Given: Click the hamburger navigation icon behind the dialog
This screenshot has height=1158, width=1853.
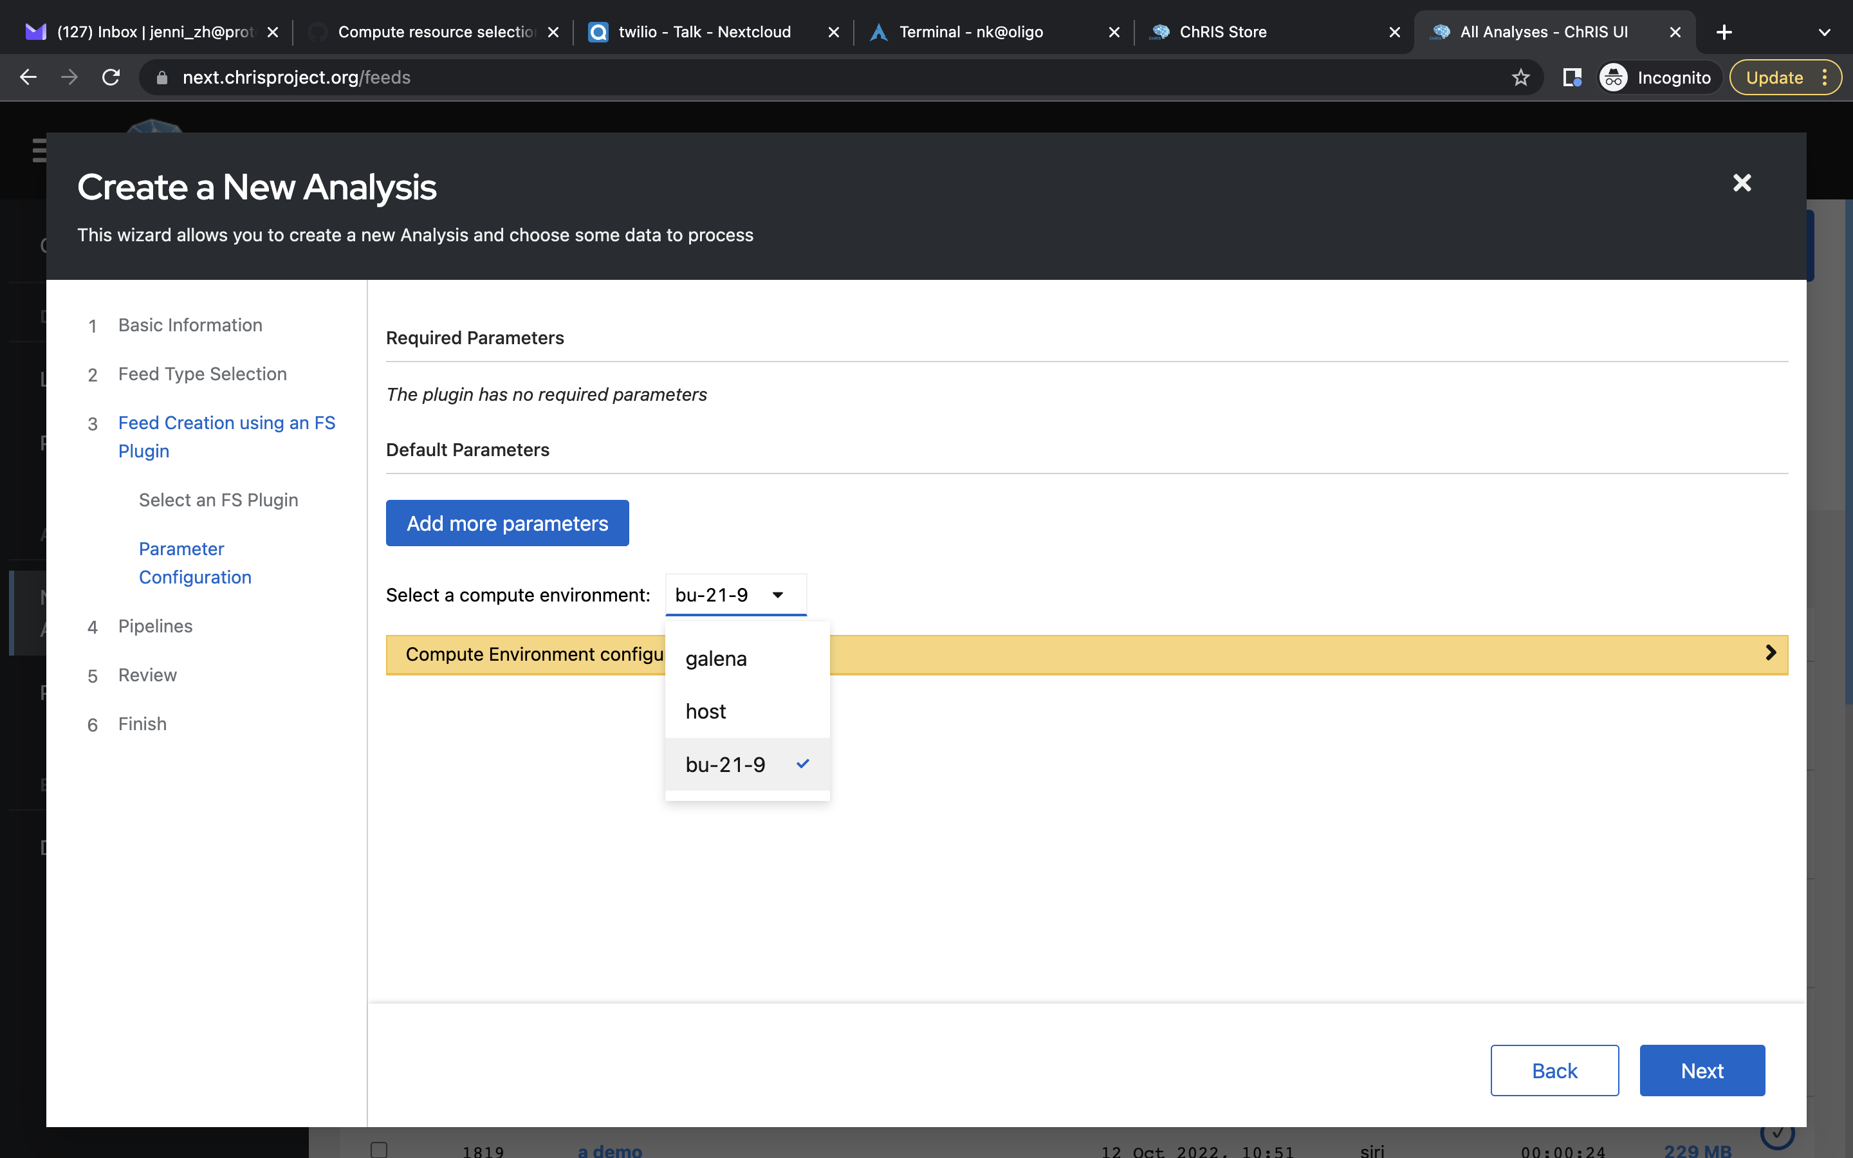Looking at the screenshot, I should pos(41,151).
